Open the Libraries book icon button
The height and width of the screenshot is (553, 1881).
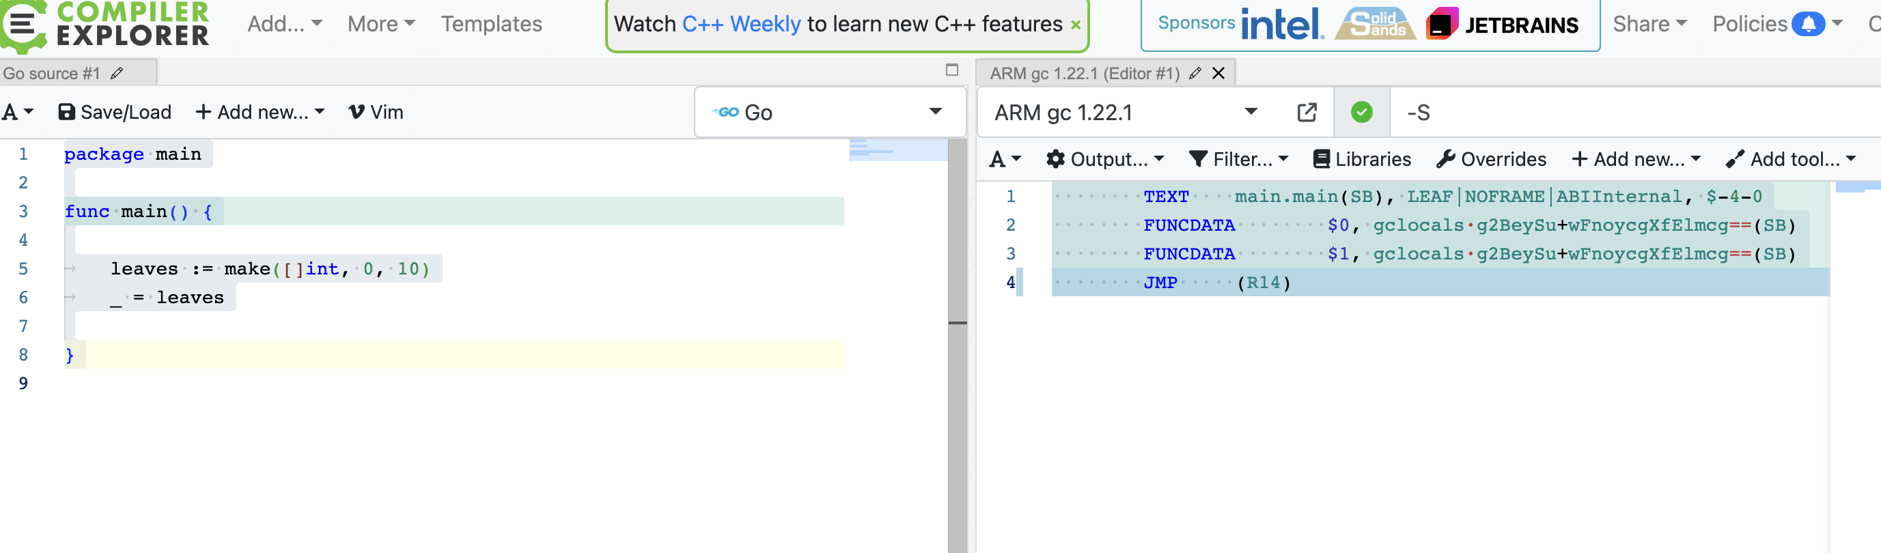pos(1362,159)
